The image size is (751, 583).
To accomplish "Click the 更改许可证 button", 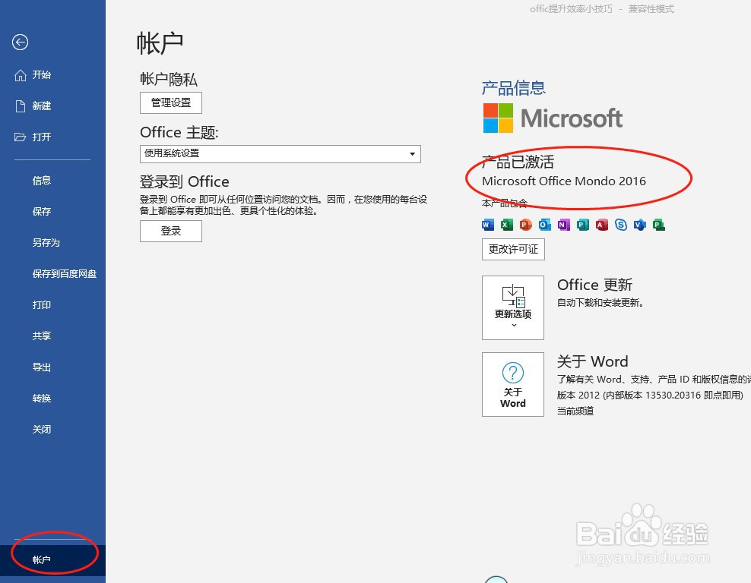I will pos(513,249).
